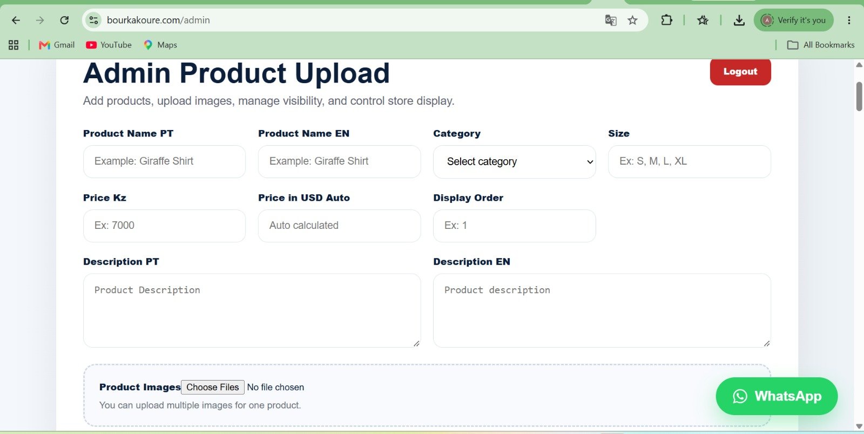864x434 pixels.
Task: Click the Product Name PT field
Action: pos(164,161)
